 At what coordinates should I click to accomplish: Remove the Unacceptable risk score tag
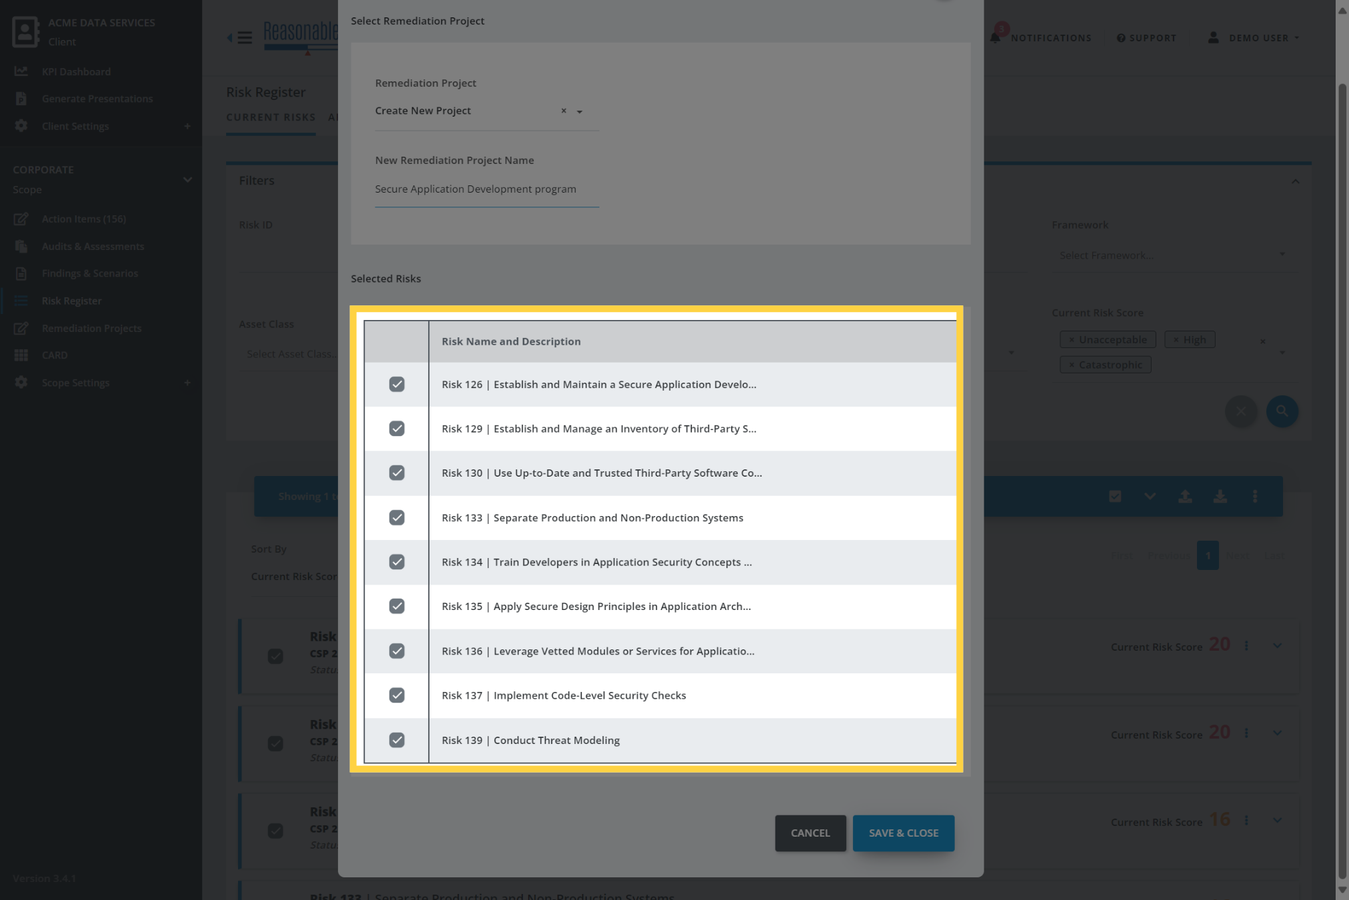1072,340
